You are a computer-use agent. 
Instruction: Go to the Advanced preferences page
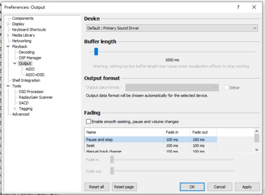pos(21,114)
